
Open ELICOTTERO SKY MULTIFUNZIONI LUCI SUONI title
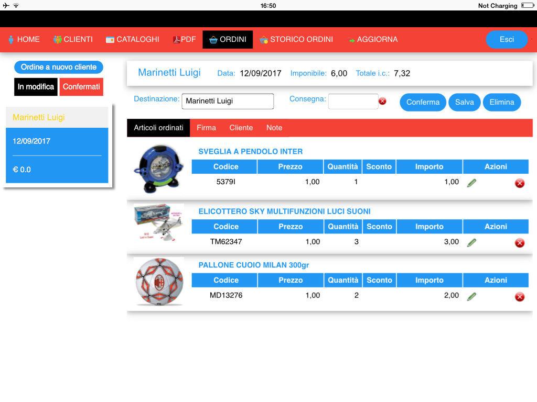pos(284,211)
